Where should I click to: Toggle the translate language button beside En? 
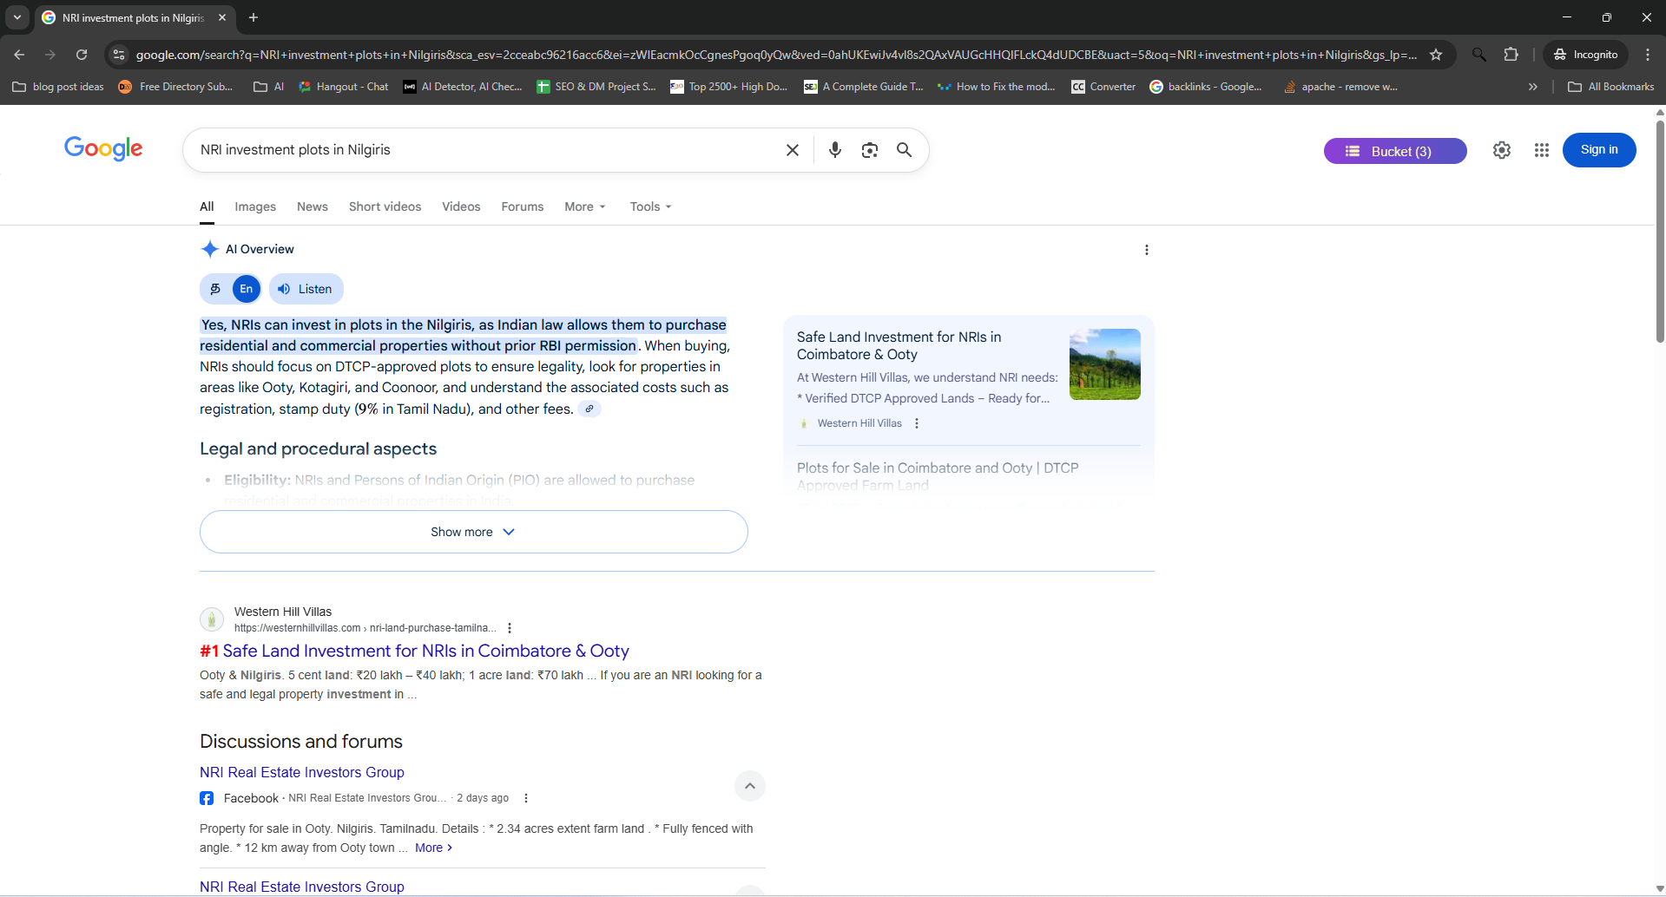(x=215, y=289)
